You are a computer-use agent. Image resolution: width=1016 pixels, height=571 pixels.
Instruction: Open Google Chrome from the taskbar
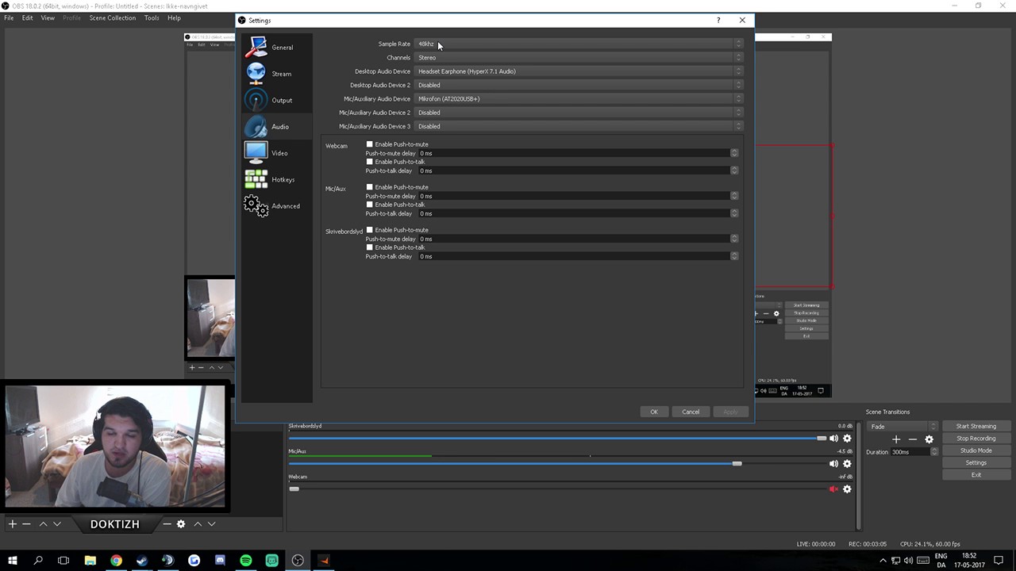coord(116,561)
